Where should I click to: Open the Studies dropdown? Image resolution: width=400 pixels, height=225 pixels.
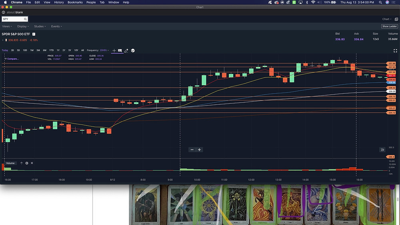[x=40, y=26]
